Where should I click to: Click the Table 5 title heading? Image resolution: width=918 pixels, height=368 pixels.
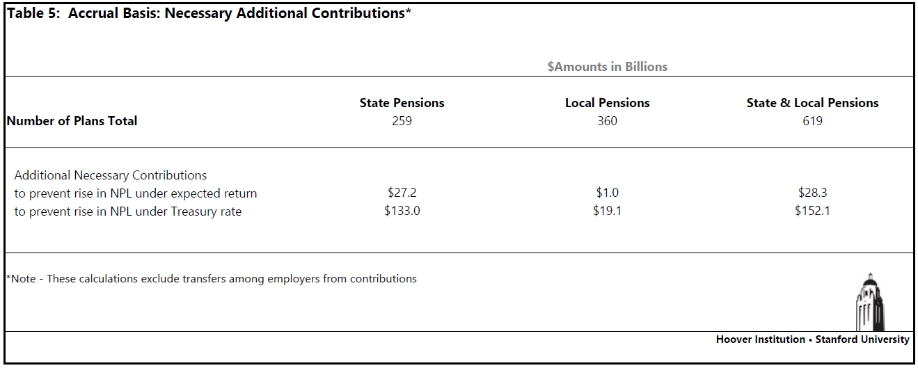coord(209,14)
